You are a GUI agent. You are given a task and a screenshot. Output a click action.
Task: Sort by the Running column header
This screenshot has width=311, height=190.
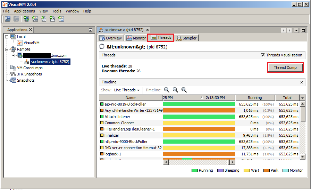(x=255, y=98)
